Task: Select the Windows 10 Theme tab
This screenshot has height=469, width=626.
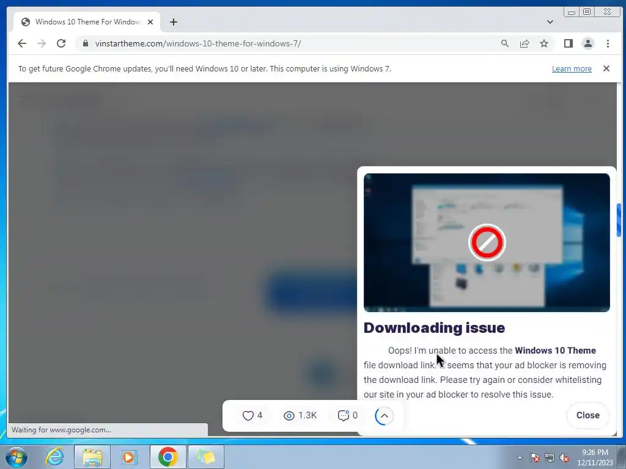Action: pos(87,22)
